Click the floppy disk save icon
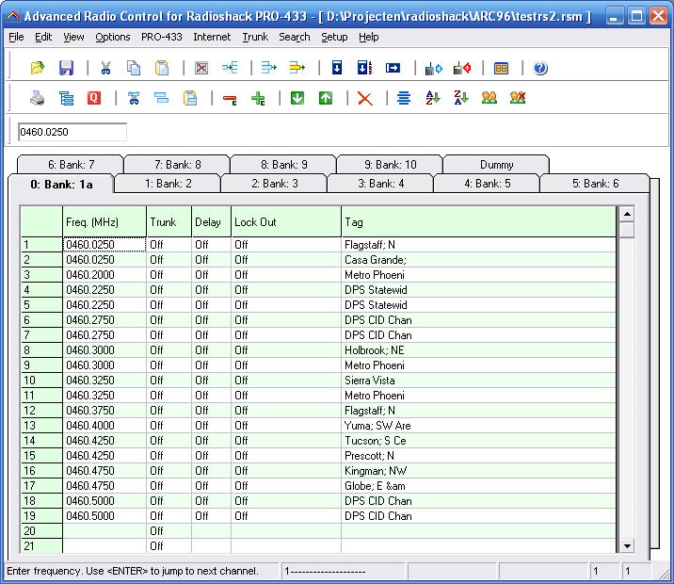This screenshot has width=674, height=584. (x=66, y=68)
